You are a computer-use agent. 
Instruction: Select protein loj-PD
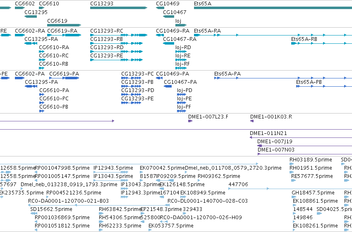click(182, 95)
